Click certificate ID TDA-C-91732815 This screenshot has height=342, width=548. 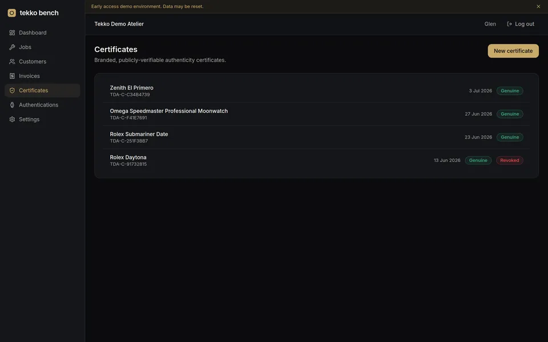[x=128, y=164]
